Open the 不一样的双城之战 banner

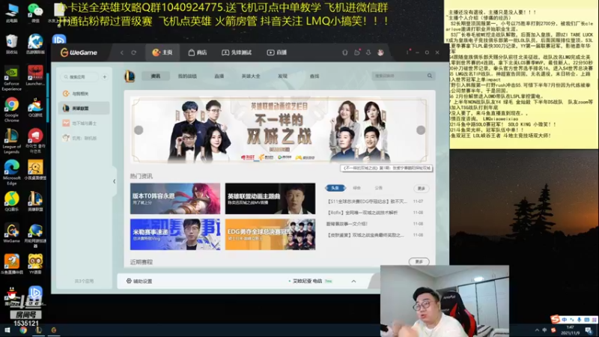(279, 130)
